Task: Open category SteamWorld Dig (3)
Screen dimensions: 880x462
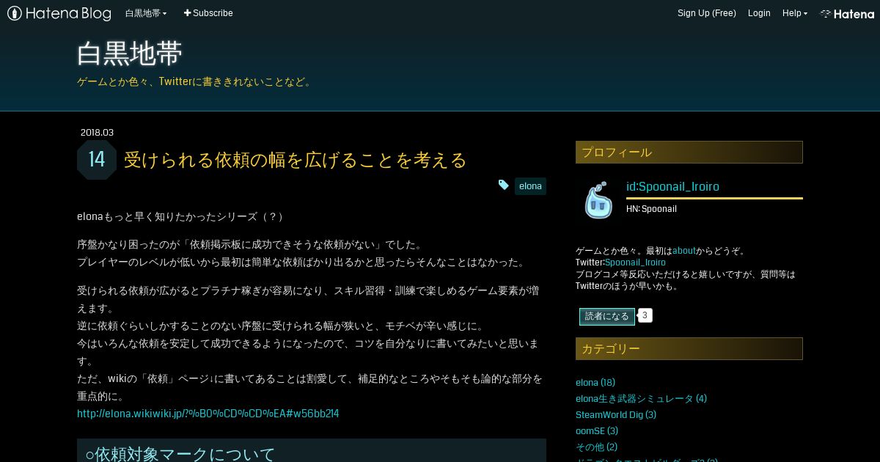Action: click(x=616, y=415)
